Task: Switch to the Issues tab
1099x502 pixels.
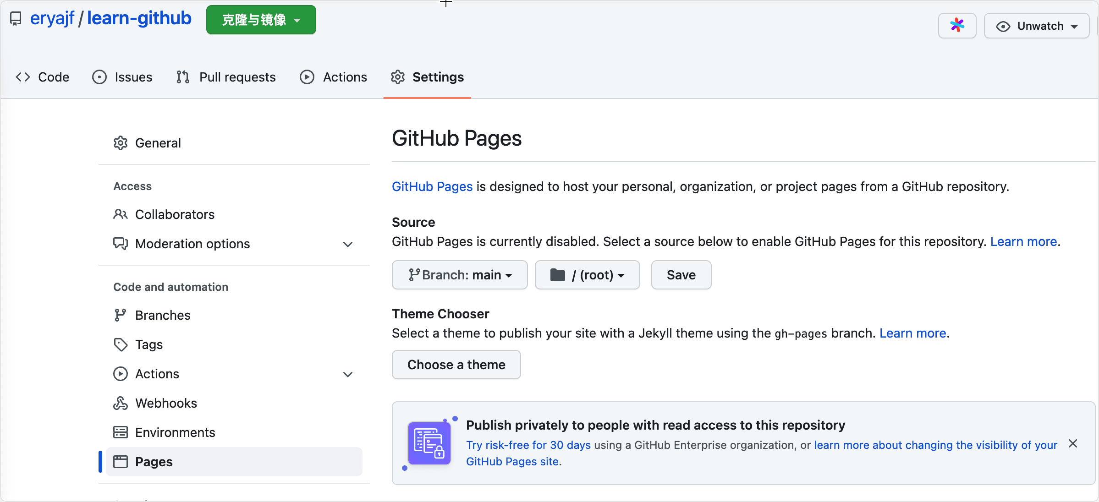Action: click(122, 77)
